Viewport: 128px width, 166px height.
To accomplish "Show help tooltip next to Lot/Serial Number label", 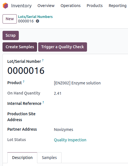I will [43, 60].
